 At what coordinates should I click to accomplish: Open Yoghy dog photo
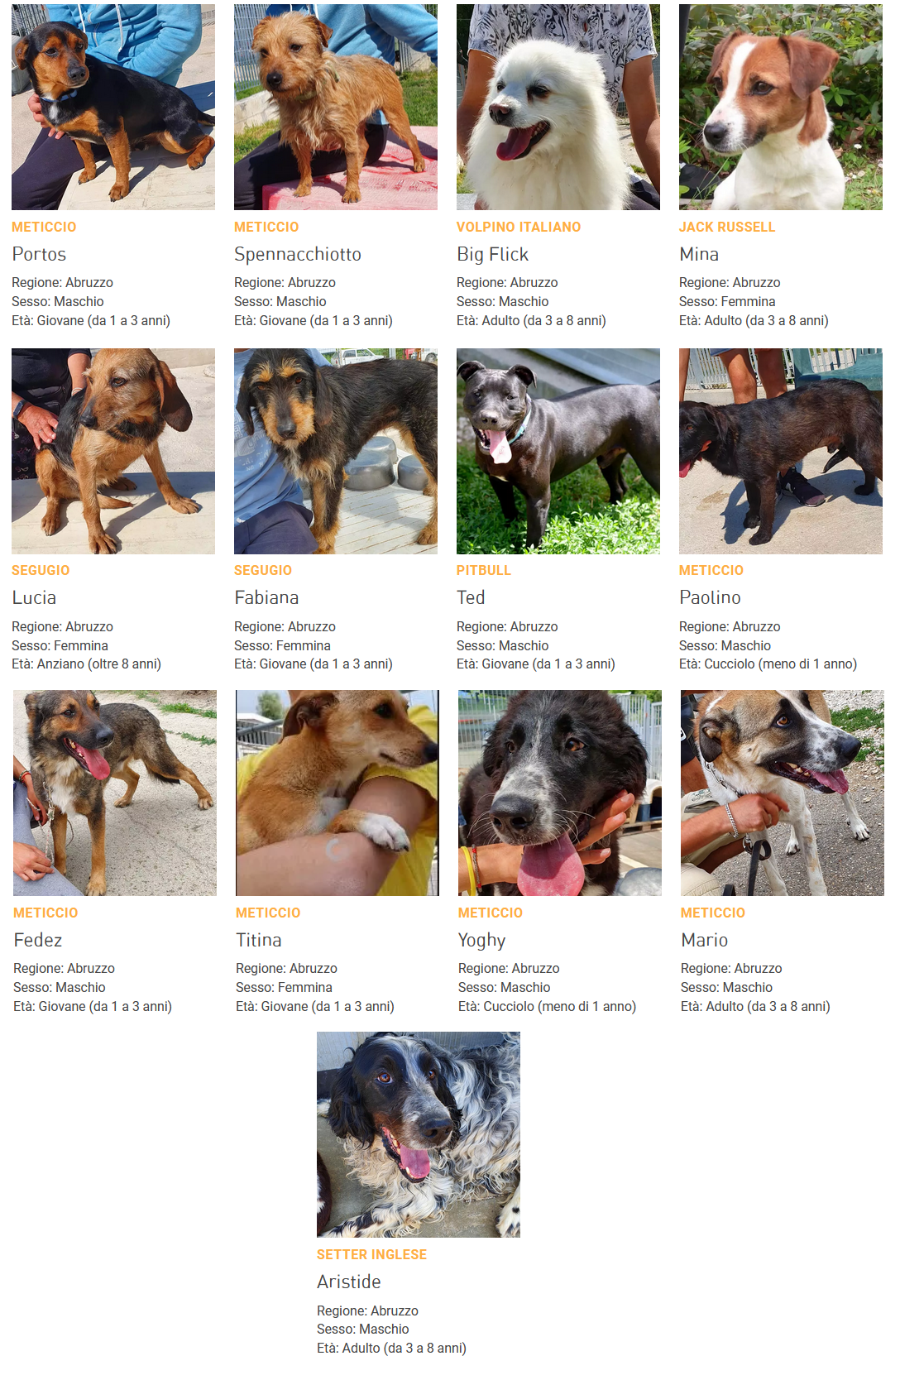pos(560,793)
